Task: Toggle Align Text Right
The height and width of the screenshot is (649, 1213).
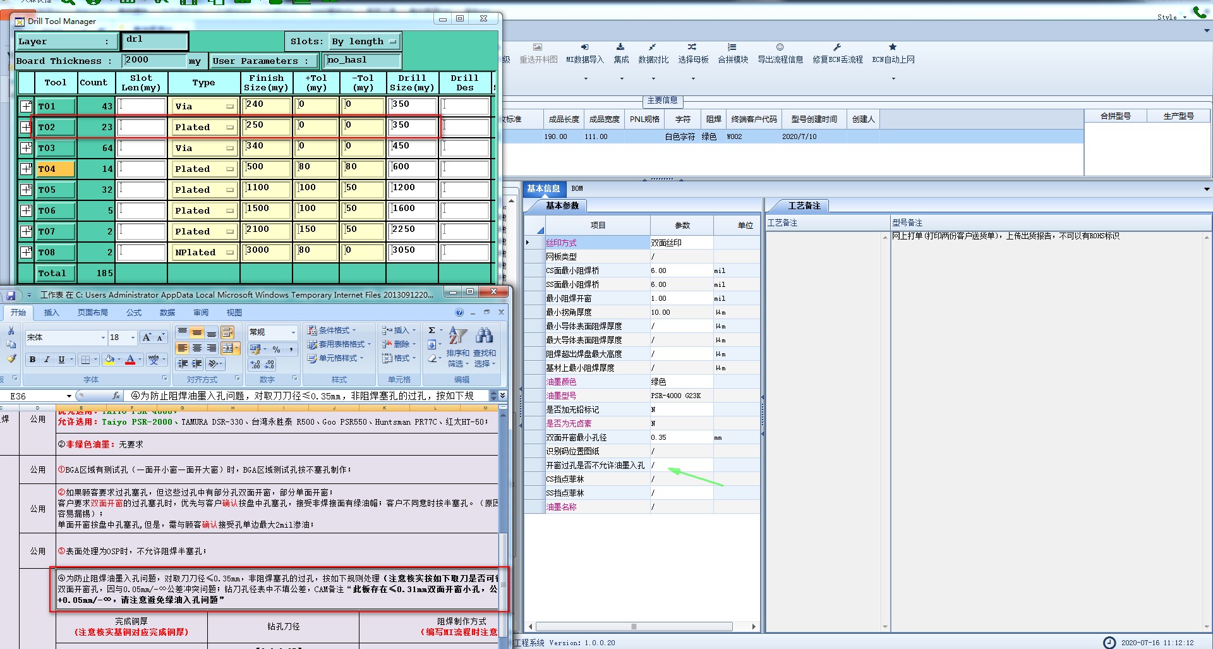Action: click(212, 348)
